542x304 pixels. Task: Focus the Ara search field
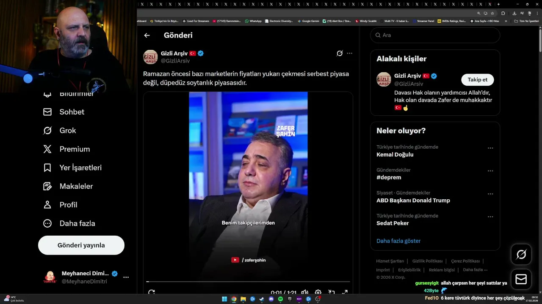pyautogui.click(x=435, y=35)
